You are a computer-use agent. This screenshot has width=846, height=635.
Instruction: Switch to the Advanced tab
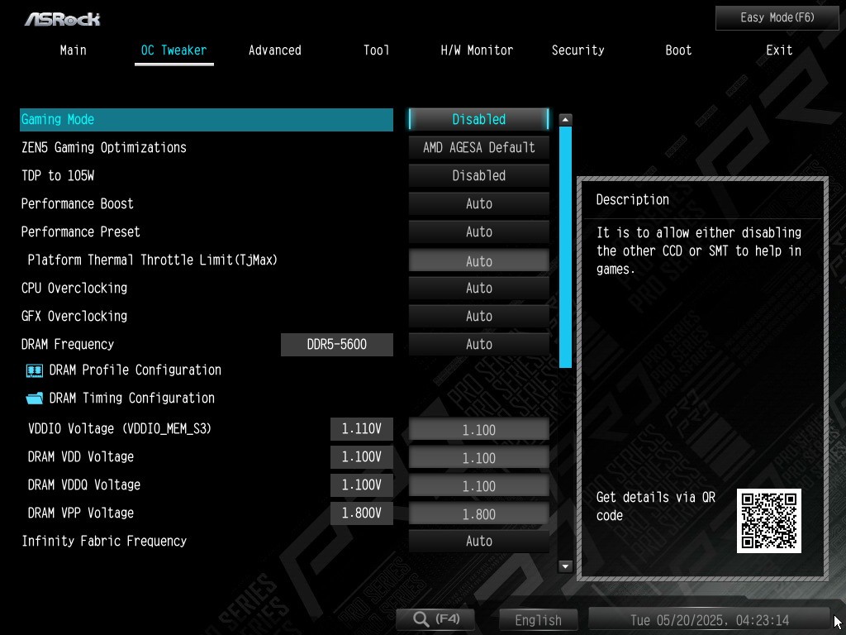point(275,50)
